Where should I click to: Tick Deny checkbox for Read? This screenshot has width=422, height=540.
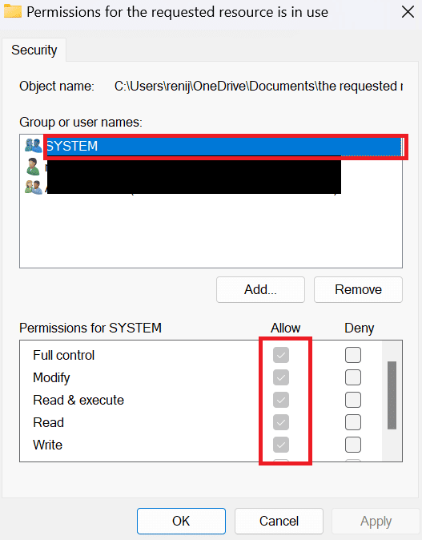[x=353, y=422]
